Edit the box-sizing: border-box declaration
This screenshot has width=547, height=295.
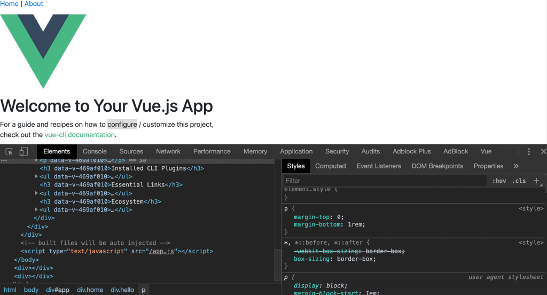(335, 259)
